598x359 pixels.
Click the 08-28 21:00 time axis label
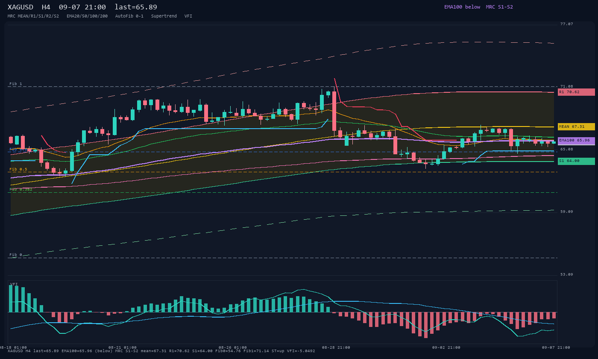[336, 347]
